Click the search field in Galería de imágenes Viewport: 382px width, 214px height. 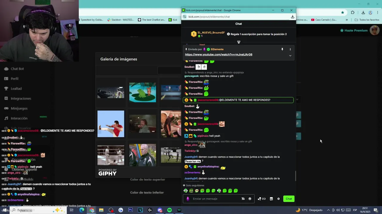click(x=169, y=70)
